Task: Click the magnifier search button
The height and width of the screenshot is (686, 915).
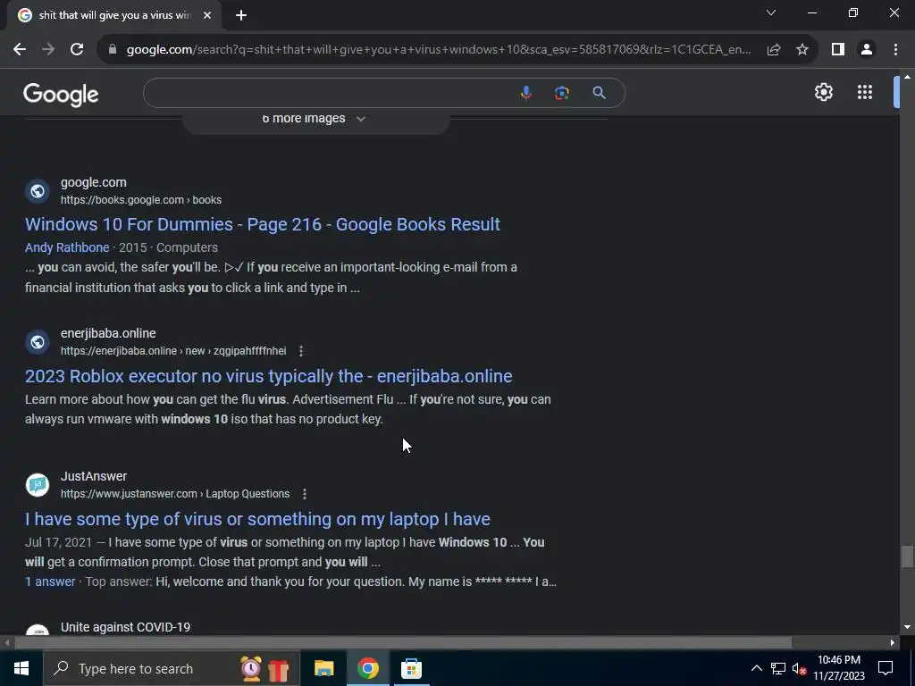Action: click(x=599, y=93)
